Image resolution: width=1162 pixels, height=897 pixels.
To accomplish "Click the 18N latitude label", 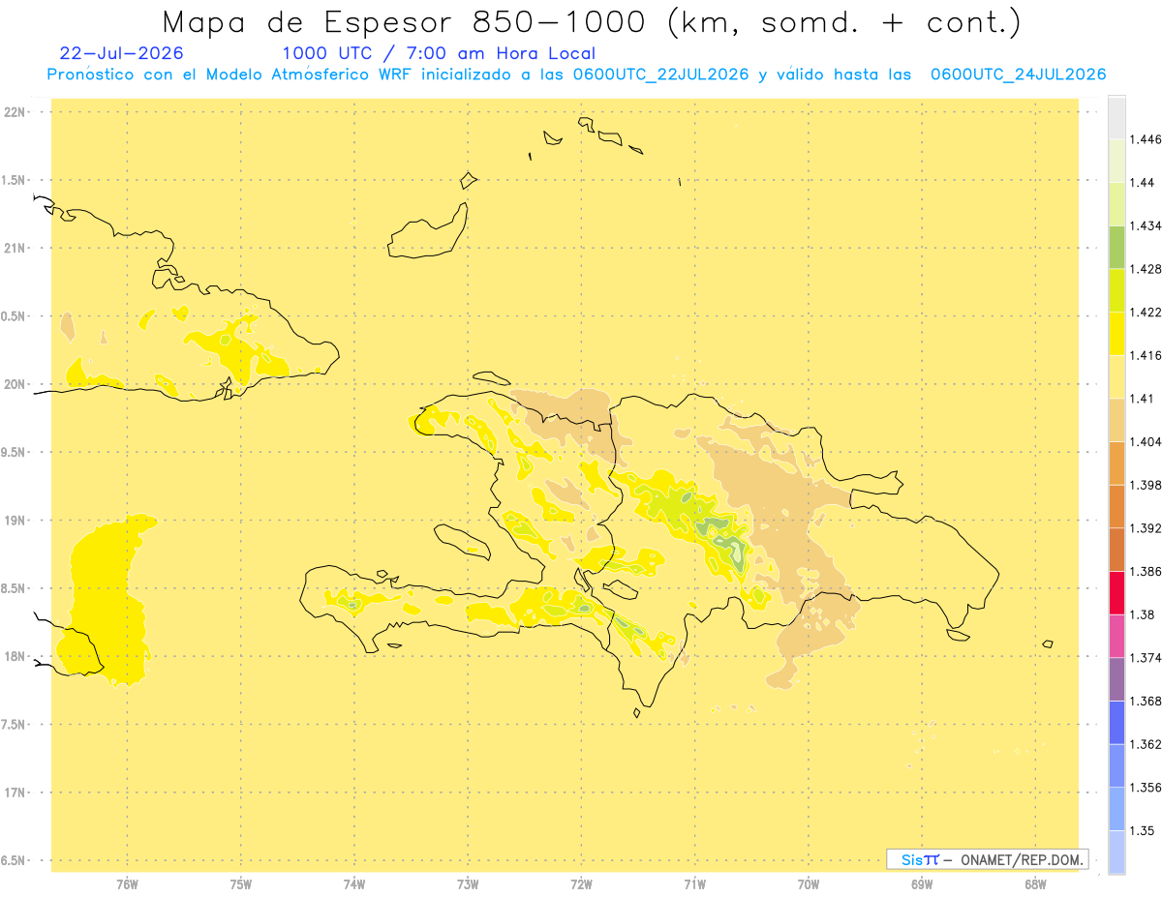I will [16, 656].
